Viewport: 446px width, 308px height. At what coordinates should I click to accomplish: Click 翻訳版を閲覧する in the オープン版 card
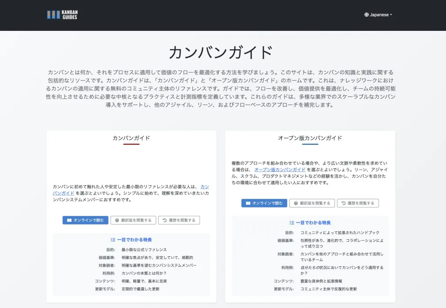pos(312,203)
